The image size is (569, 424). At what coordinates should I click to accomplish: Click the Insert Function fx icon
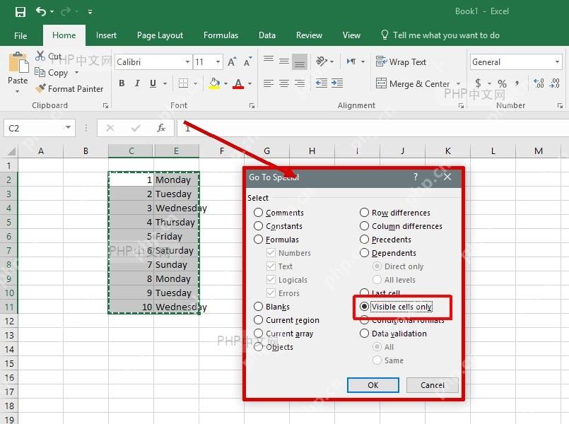pyautogui.click(x=161, y=128)
